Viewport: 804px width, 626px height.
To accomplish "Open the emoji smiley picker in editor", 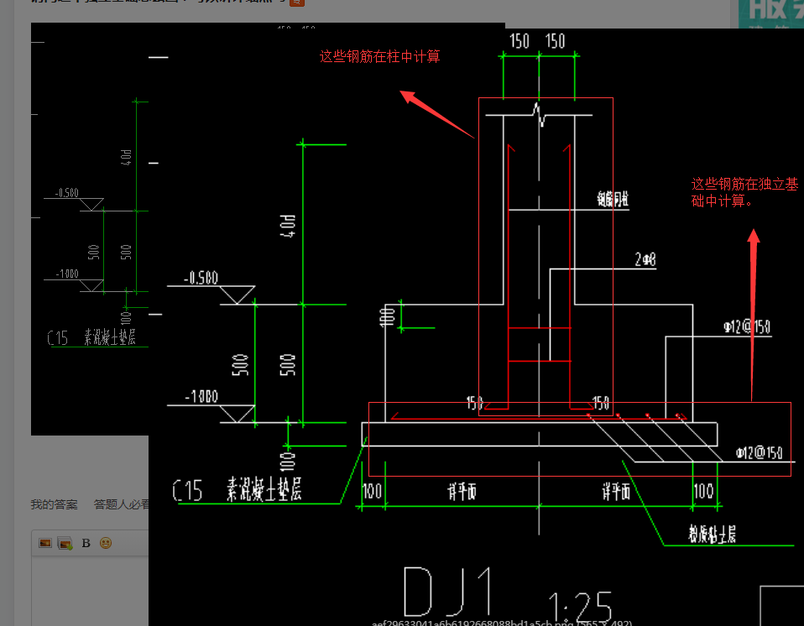I will click(x=106, y=543).
